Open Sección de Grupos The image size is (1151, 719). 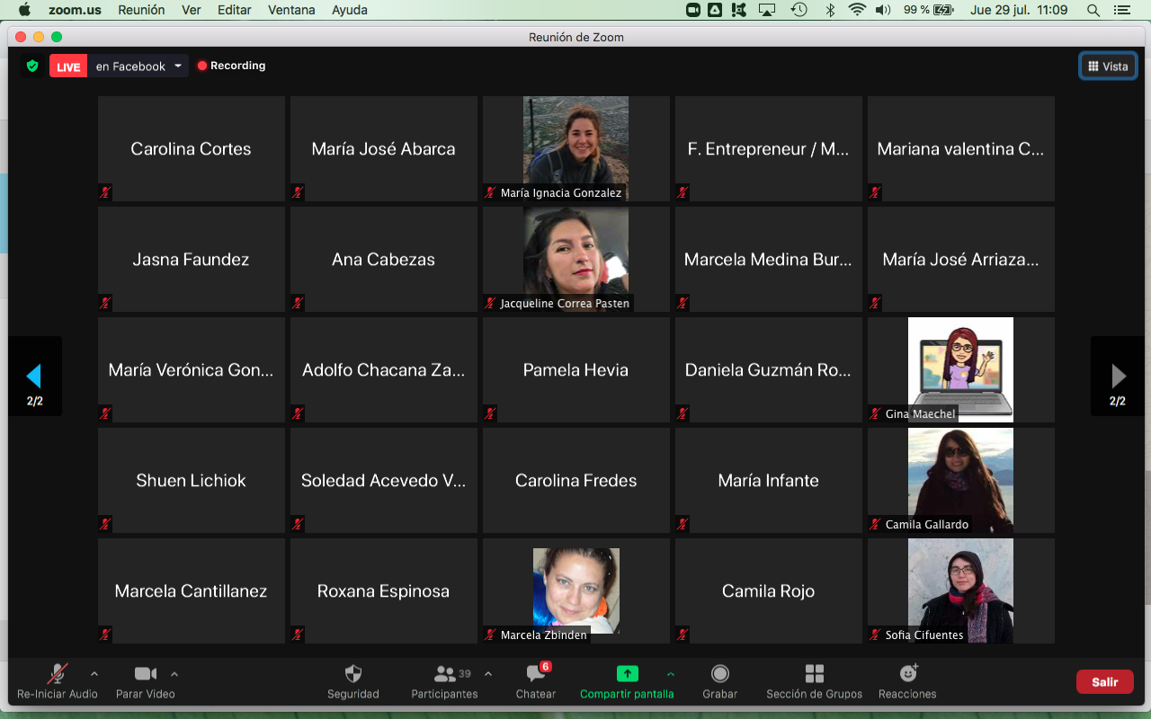coord(814,674)
